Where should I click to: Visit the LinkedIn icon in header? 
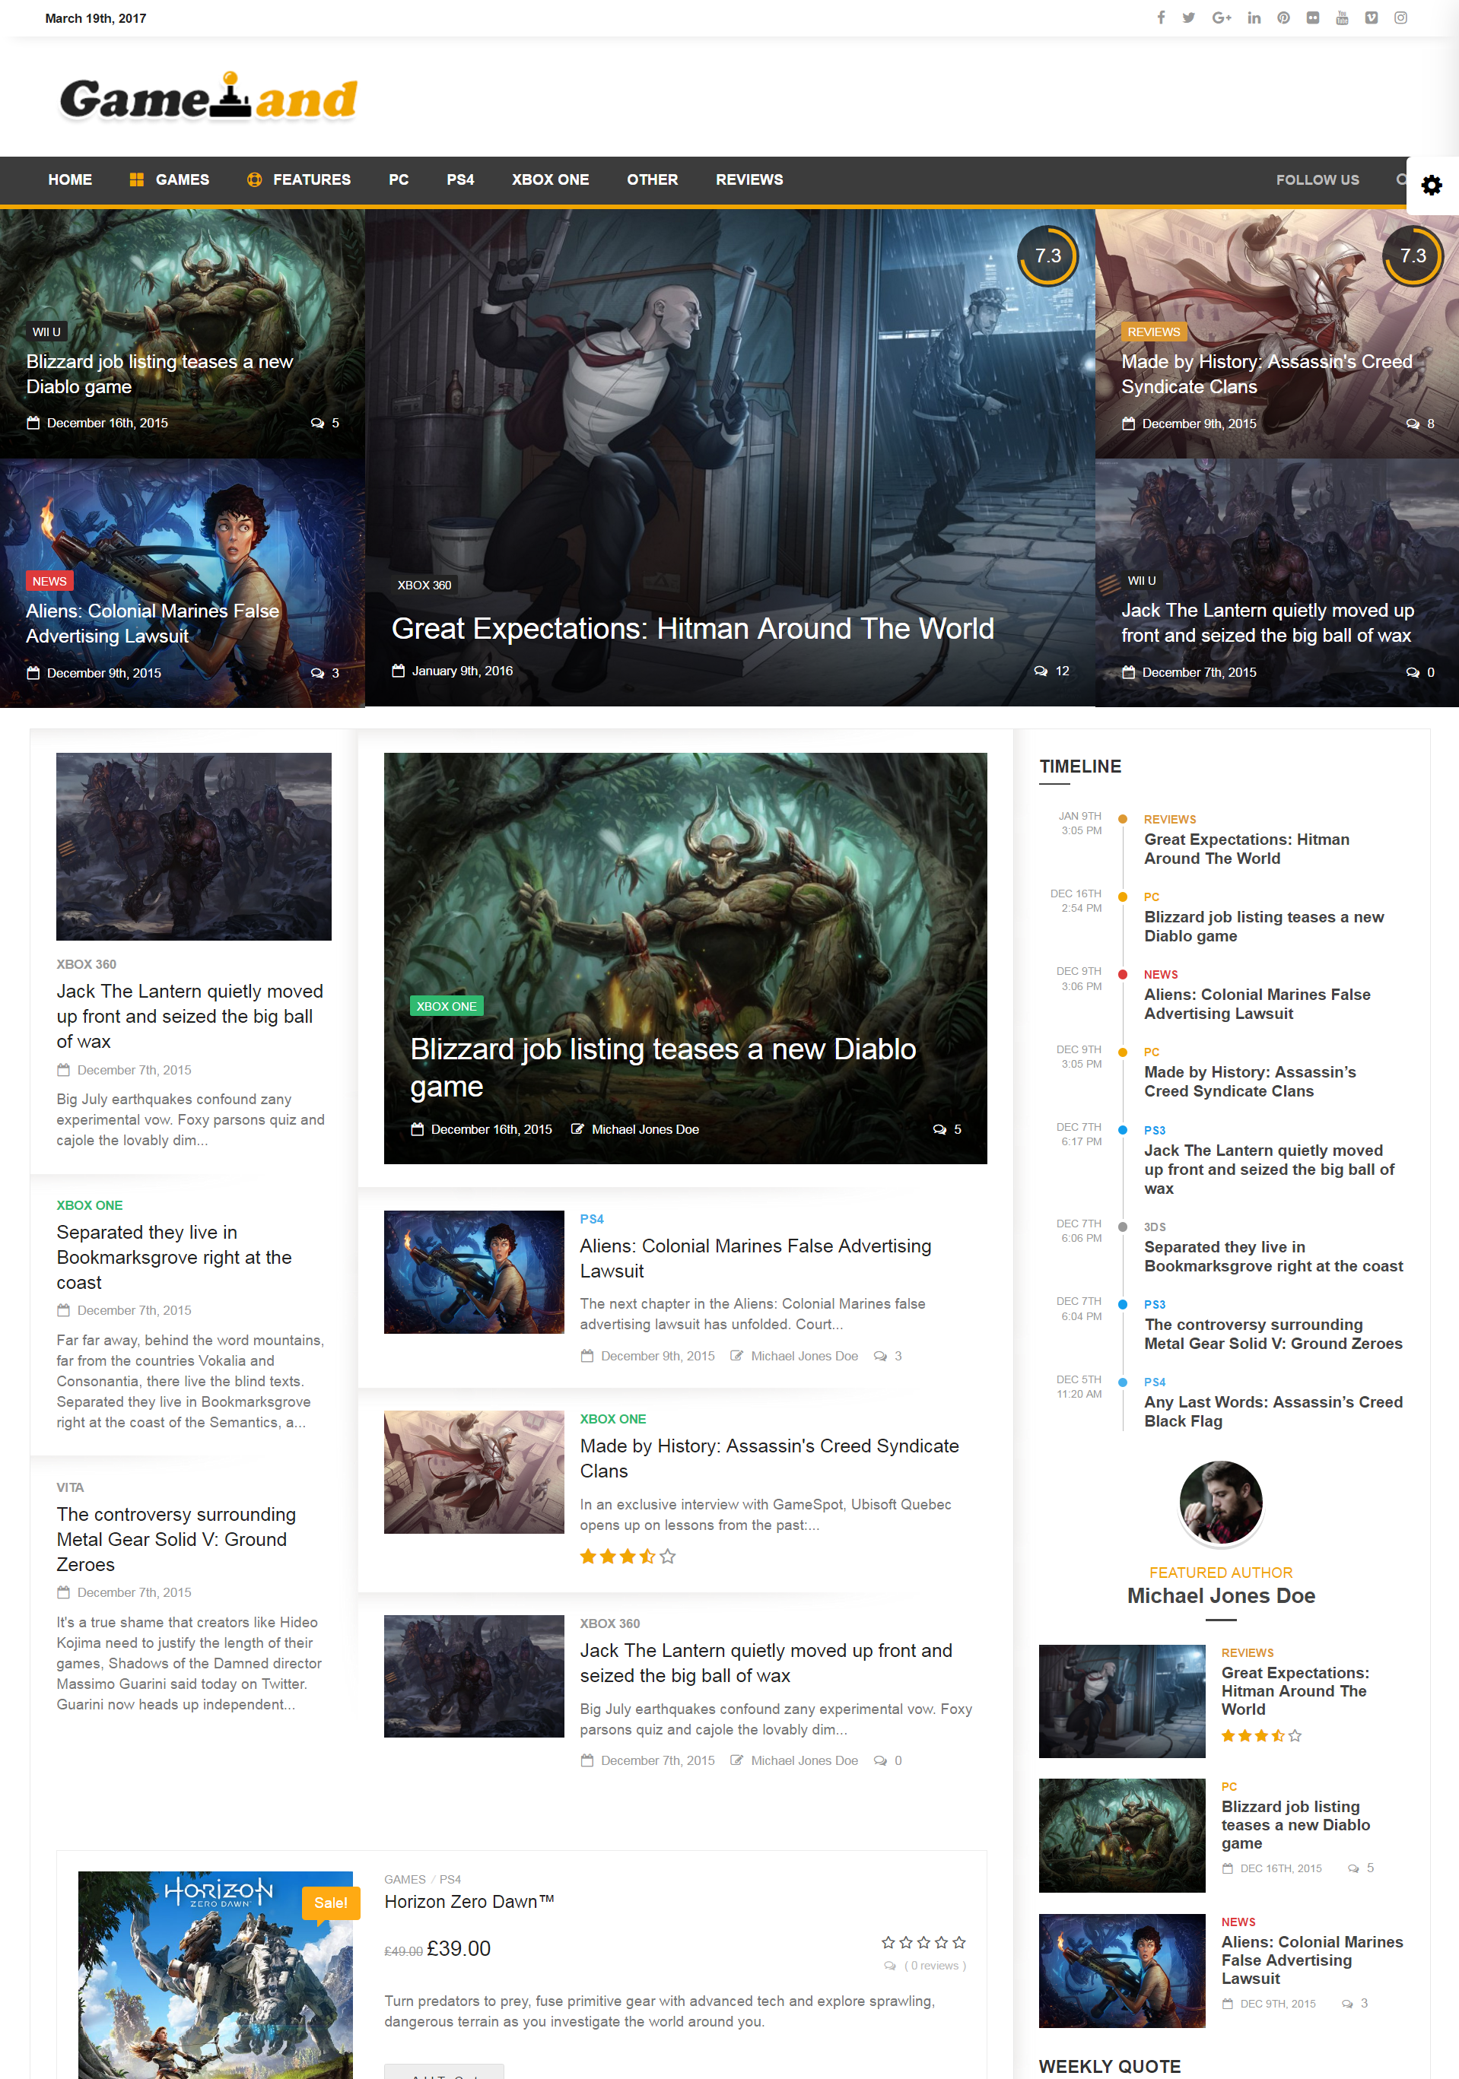[x=1254, y=18]
